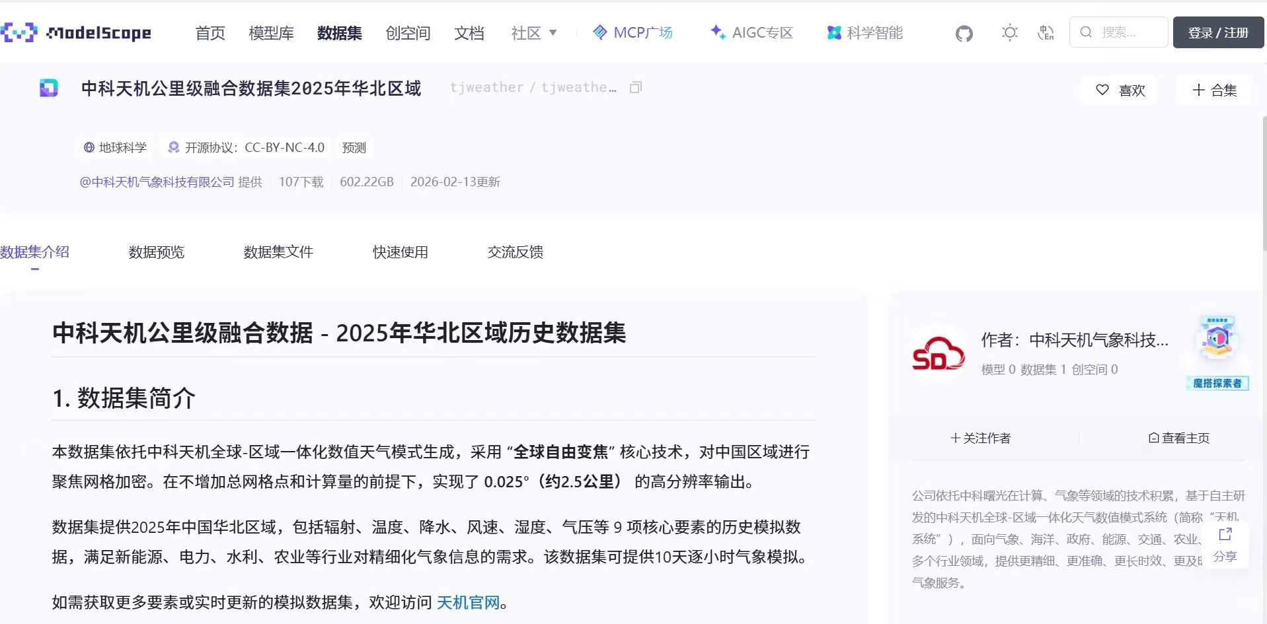Switch to the 数据集文件 tab
Screen dimensions: 1267x624
click(x=278, y=252)
